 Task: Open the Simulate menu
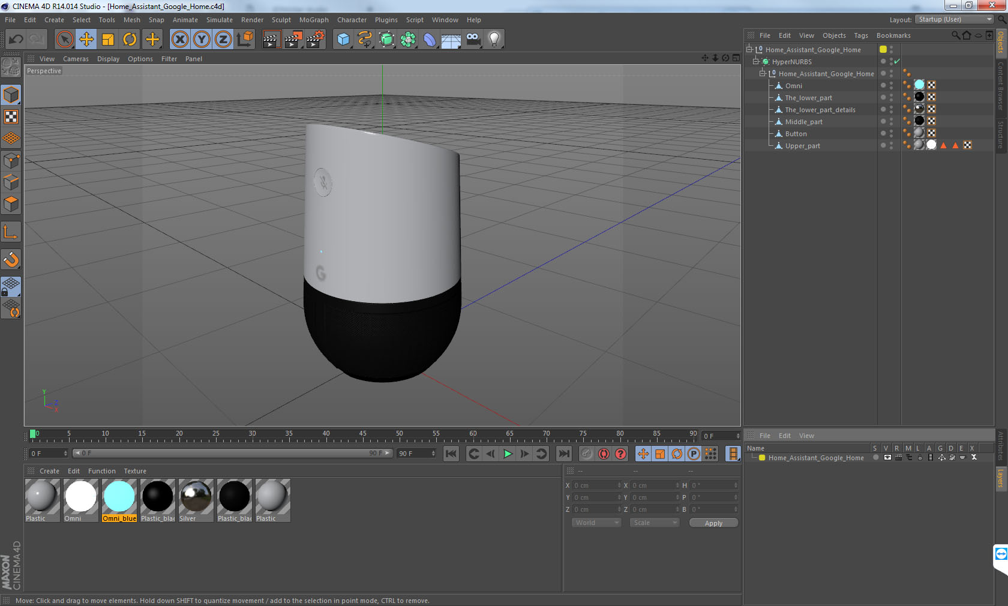coord(220,20)
